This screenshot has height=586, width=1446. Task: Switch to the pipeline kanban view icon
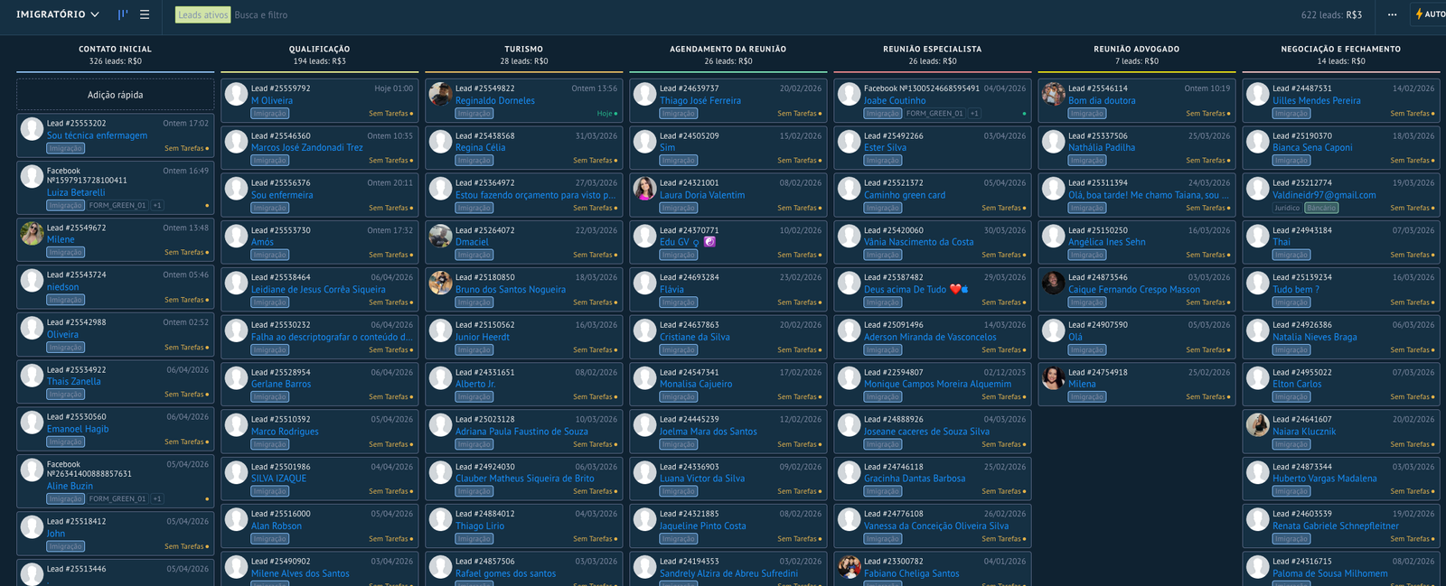click(123, 14)
